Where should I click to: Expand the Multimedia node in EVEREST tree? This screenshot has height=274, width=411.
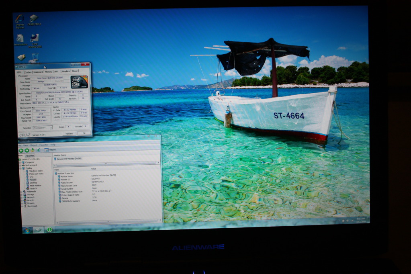point(21,192)
